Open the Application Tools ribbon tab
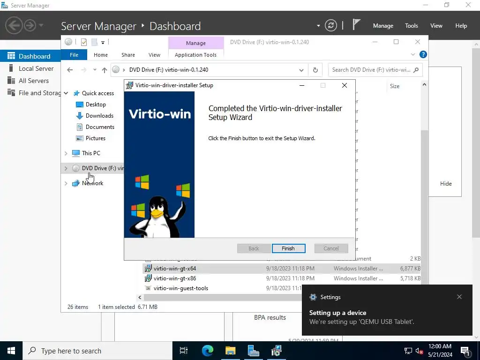 (195, 55)
